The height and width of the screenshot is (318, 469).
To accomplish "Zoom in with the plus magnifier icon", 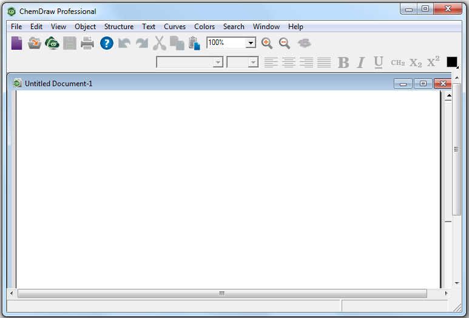I will [x=267, y=43].
